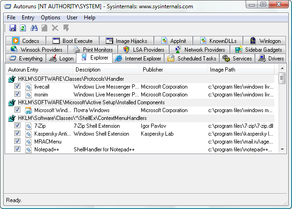Screen dimensions: 292x209
Task: Click the Microsoft Wind... entry mail icon
Action: 28,110
